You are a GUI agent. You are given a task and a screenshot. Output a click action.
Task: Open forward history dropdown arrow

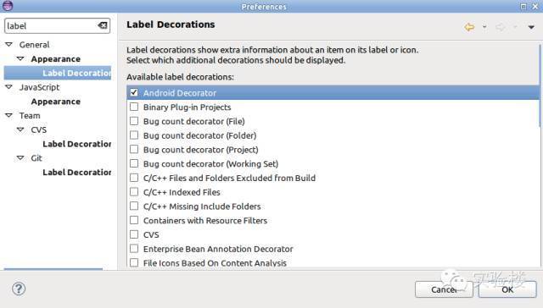pos(515,27)
